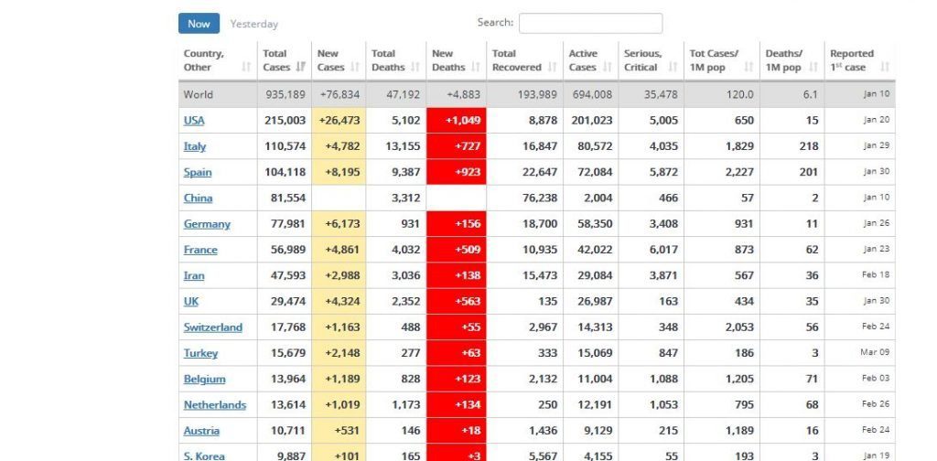937x461 pixels.
Task: Select World new cases +76,834
Action: (x=339, y=94)
